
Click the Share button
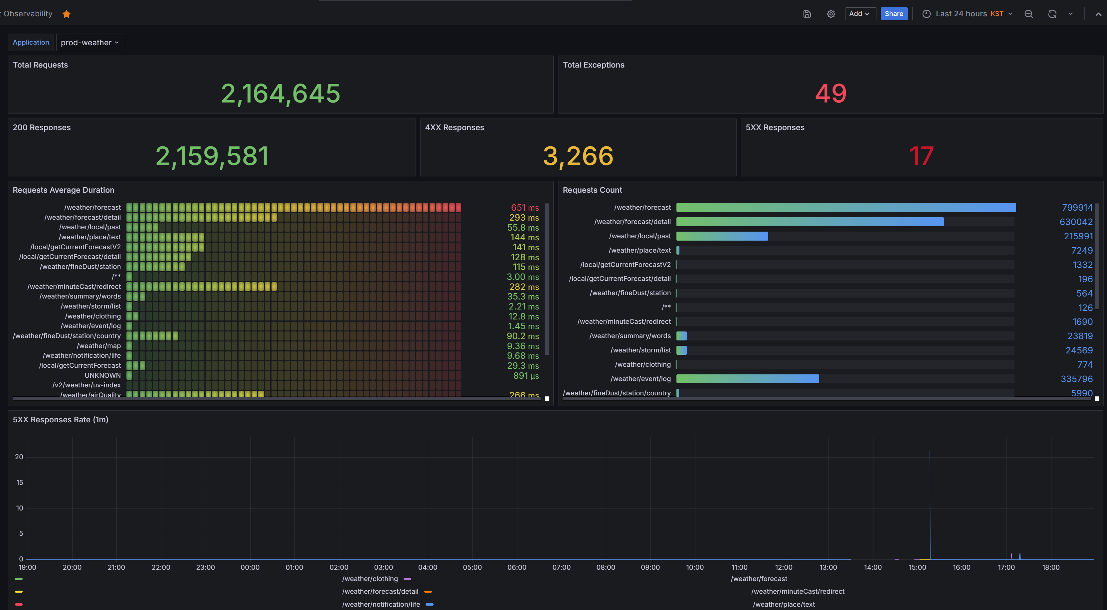(893, 14)
